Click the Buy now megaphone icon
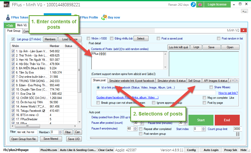 104,17
